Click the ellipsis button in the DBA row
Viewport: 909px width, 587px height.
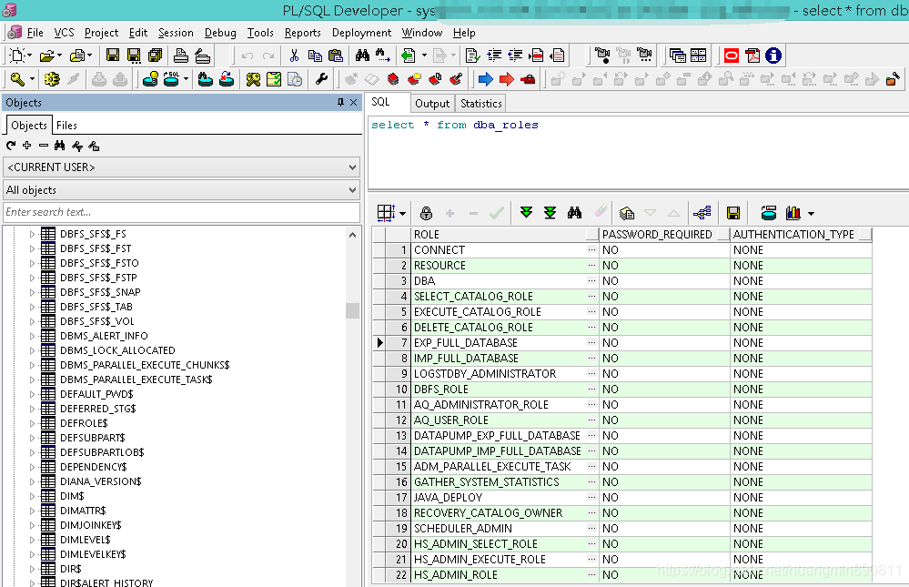tap(591, 280)
